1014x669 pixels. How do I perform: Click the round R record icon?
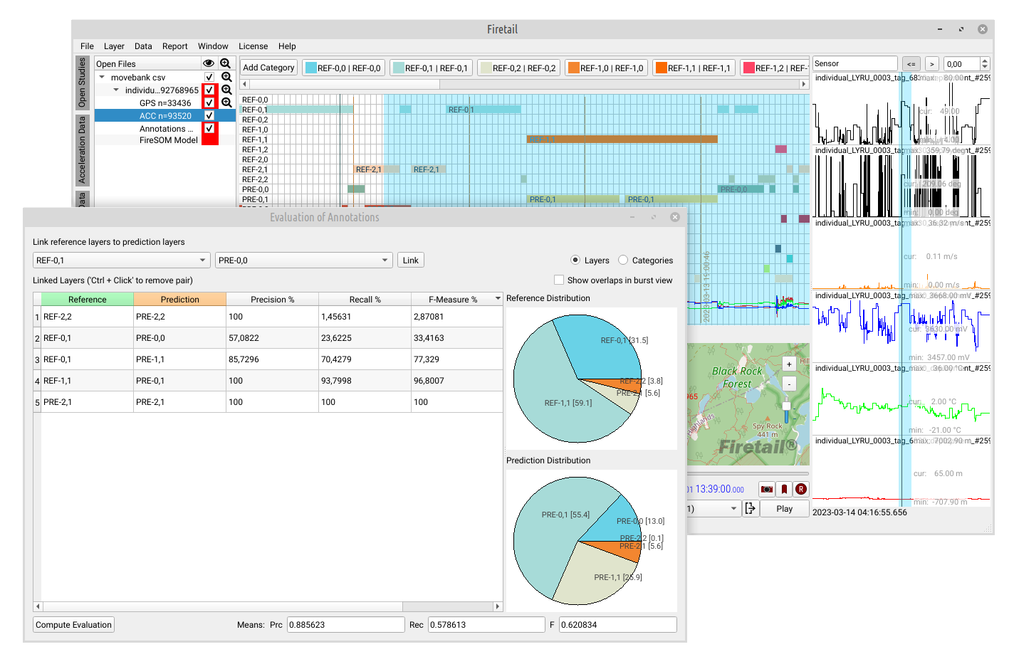[801, 489]
